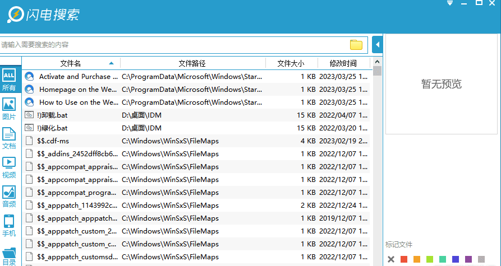
Task: Collapse the preview panel with arrow button
Action: click(378, 45)
